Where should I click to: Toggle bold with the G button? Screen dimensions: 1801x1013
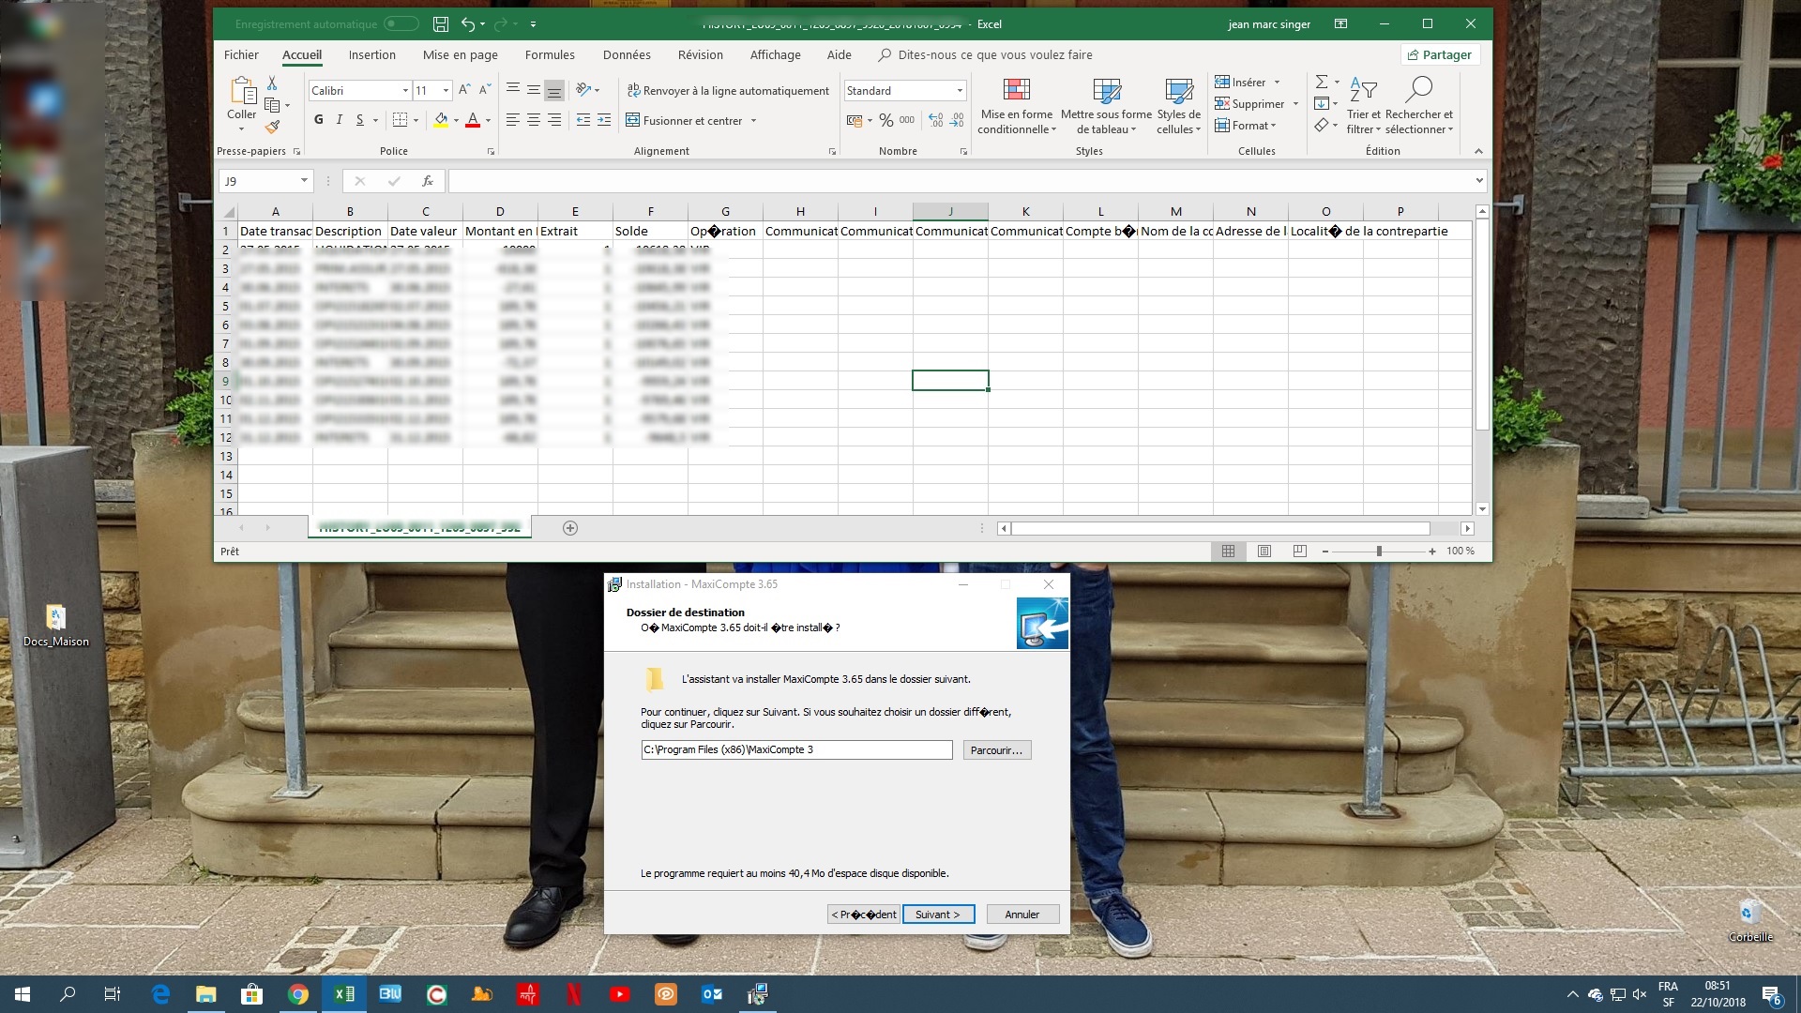tap(319, 120)
